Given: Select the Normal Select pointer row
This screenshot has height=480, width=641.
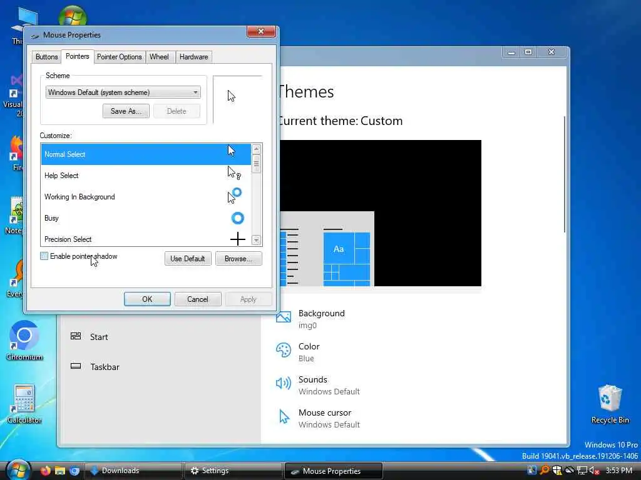Looking at the screenshot, I should click(146, 154).
